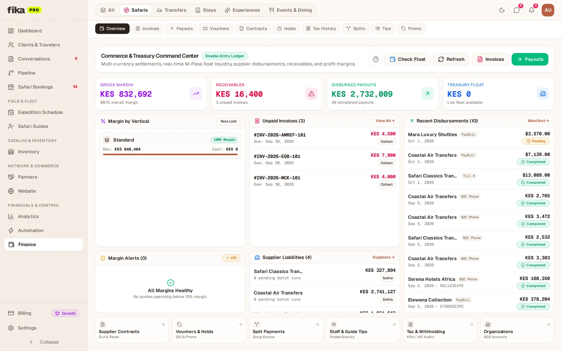Open the Tax History tab

[321, 28]
